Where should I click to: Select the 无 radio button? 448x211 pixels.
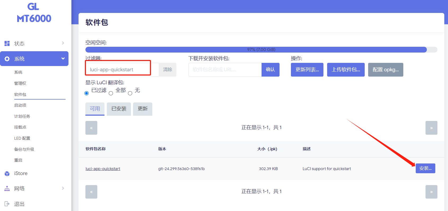click(130, 93)
